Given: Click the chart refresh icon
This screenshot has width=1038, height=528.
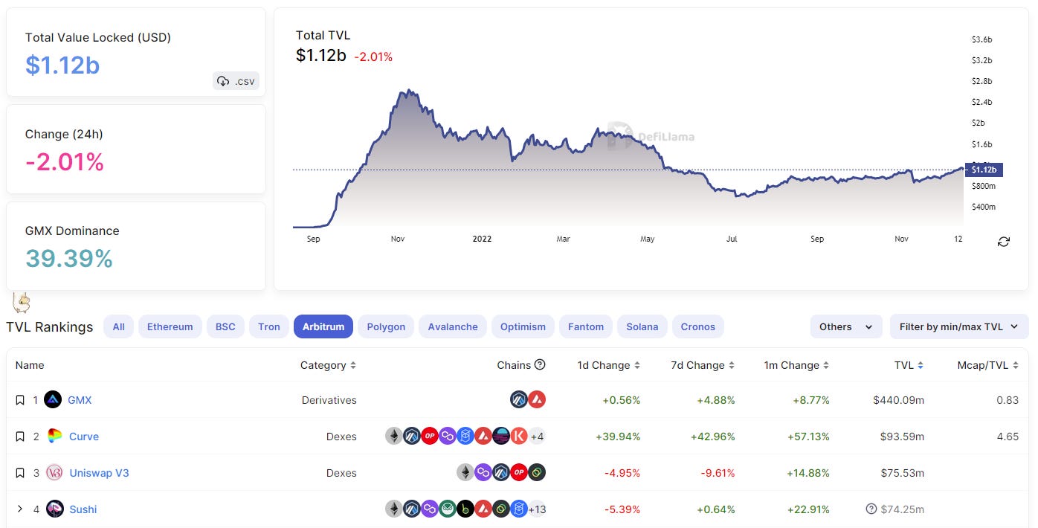Looking at the screenshot, I should tap(1004, 242).
